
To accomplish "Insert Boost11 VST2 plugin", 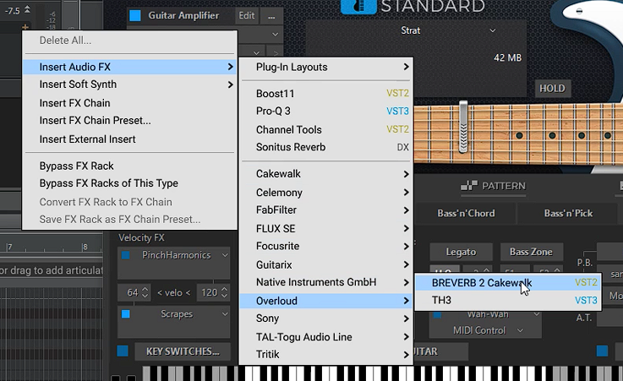I will [326, 94].
